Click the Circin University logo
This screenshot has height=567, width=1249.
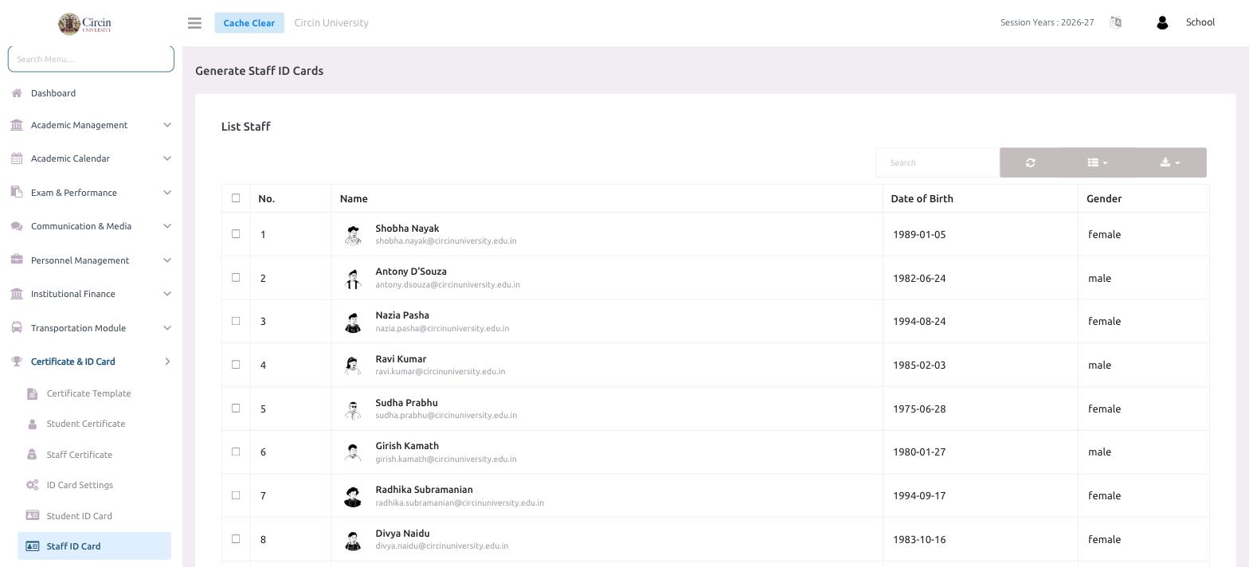[x=84, y=24]
